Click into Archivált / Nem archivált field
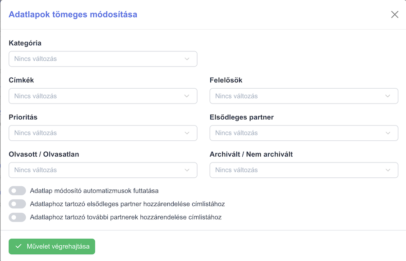406x261 pixels. pyautogui.click(x=304, y=170)
